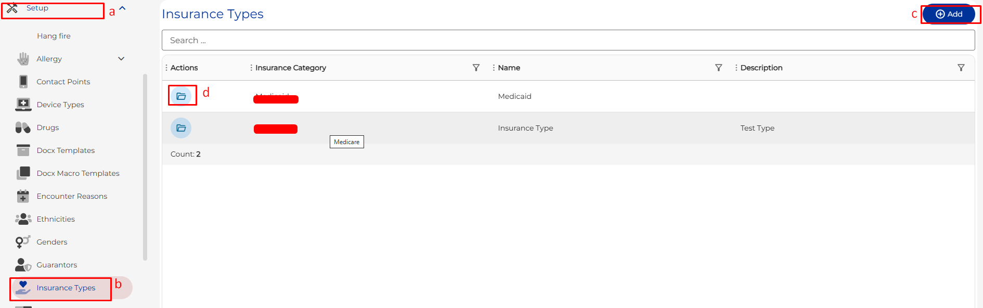The width and height of the screenshot is (983, 308).
Task: Click the Insurance Category column menu dots
Action: pyautogui.click(x=251, y=68)
